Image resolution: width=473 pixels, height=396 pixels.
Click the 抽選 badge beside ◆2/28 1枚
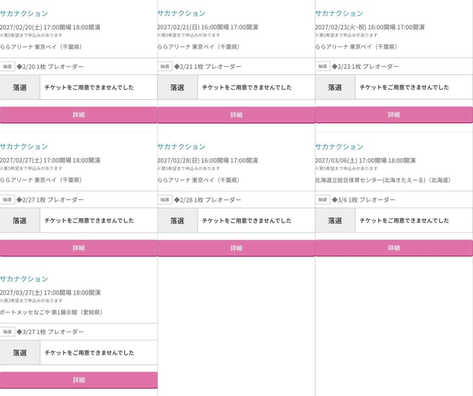point(165,200)
